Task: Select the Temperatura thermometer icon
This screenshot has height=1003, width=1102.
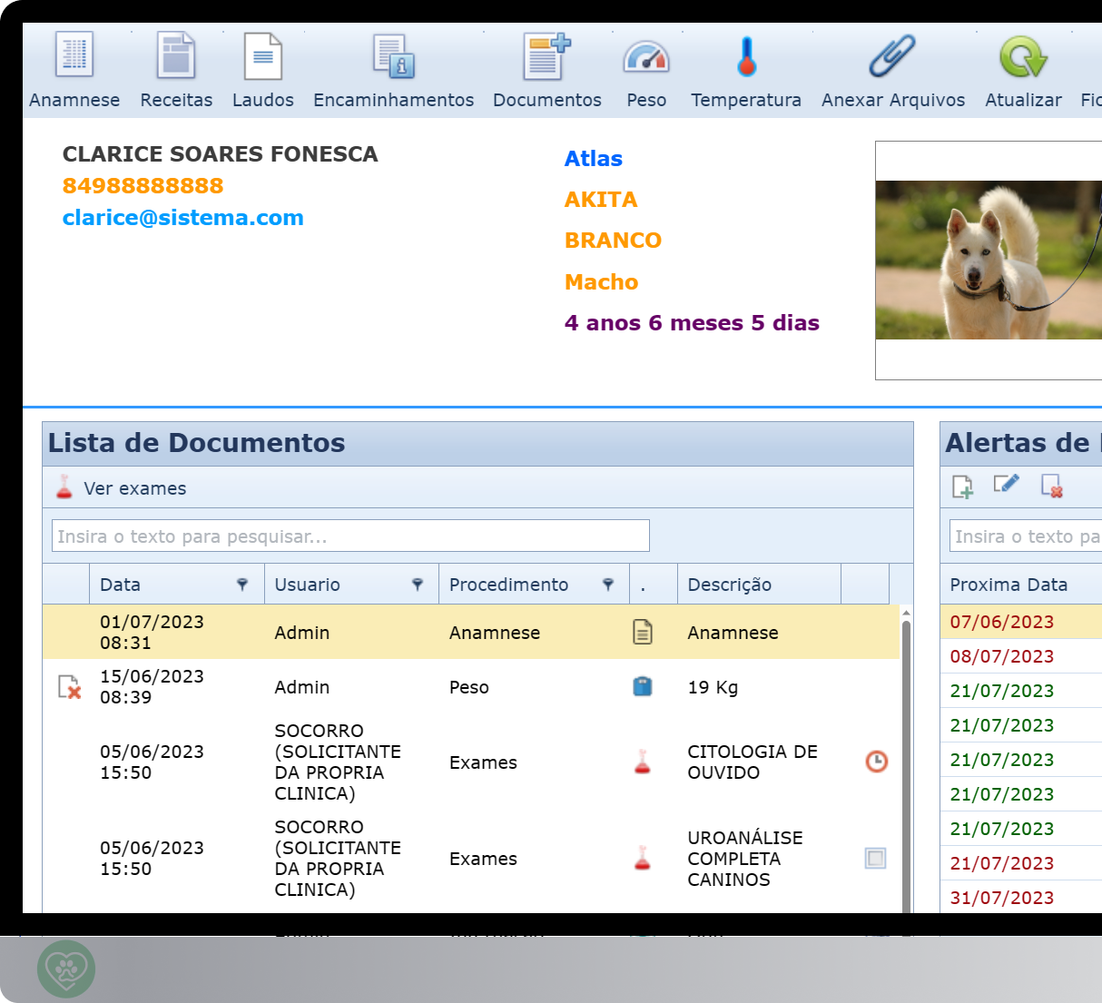Action: (745, 54)
